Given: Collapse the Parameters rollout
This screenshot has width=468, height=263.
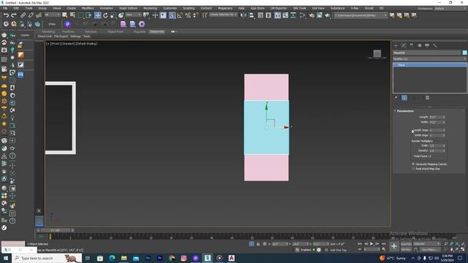Looking at the screenshot, I should click(x=405, y=111).
